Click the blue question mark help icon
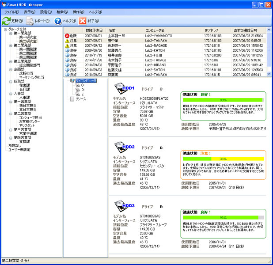273x265 pixels. pos(58,21)
